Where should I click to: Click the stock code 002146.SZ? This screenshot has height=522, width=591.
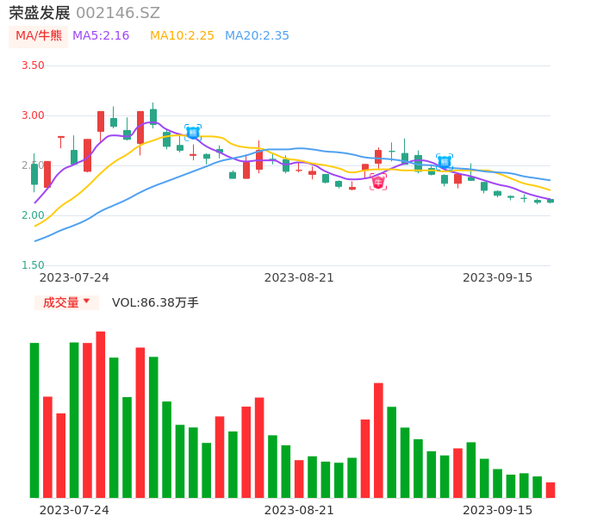[x=118, y=13]
